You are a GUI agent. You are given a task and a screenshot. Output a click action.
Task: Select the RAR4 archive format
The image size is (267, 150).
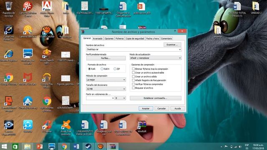105,69
